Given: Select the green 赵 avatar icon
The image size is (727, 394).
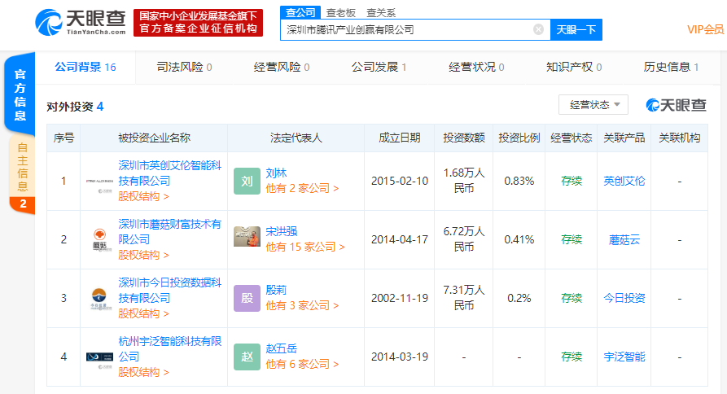Looking at the screenshot, I should [x=247, y=357].
